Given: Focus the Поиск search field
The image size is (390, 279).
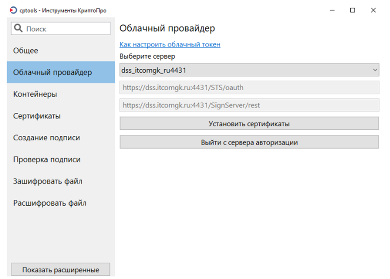Looking at the screenshot, I should tap(66, 29).
